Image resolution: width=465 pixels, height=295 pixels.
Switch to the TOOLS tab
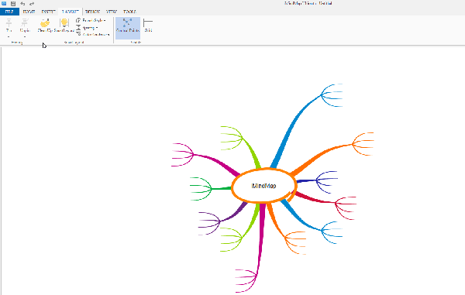tap(129, 12)
